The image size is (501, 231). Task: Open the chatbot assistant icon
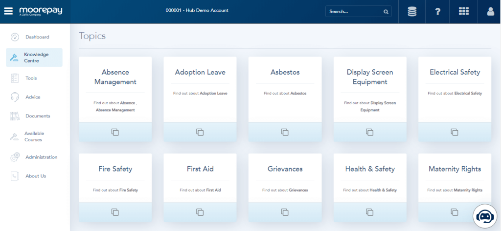pyautogui.click(x=484, y=216)
